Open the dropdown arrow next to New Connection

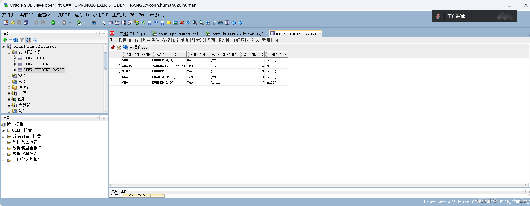point(10,40)
